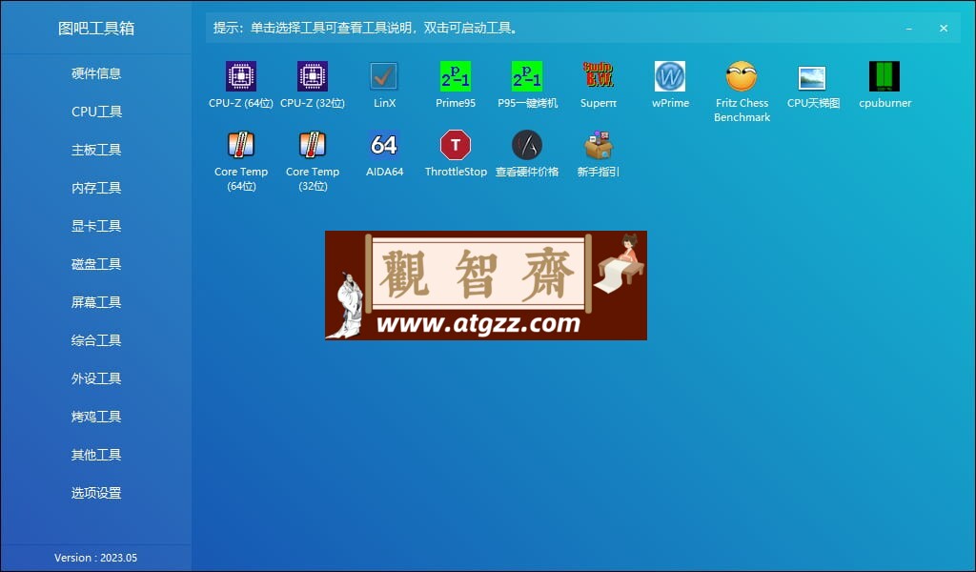Select the Core Temp (32位) thermometer icon

[x=313, y=145]
